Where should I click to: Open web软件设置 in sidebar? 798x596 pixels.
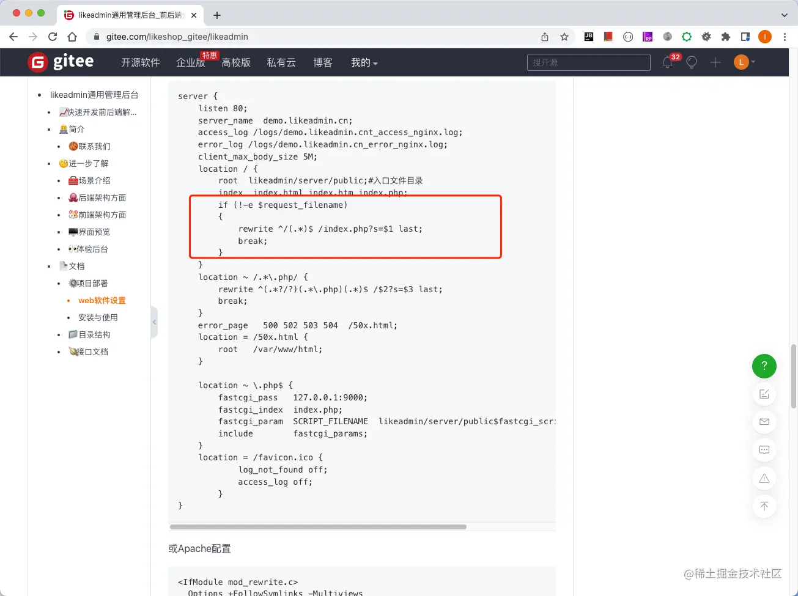(x=102, y=300)
